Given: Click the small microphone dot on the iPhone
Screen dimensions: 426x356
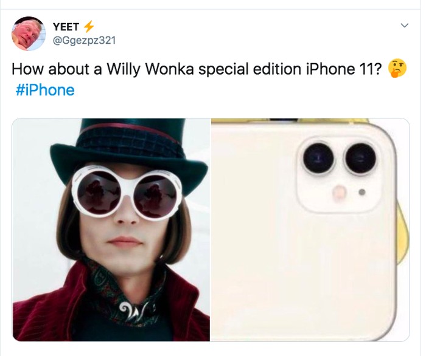Looking at the screenshot, I should tap(362, 193).
